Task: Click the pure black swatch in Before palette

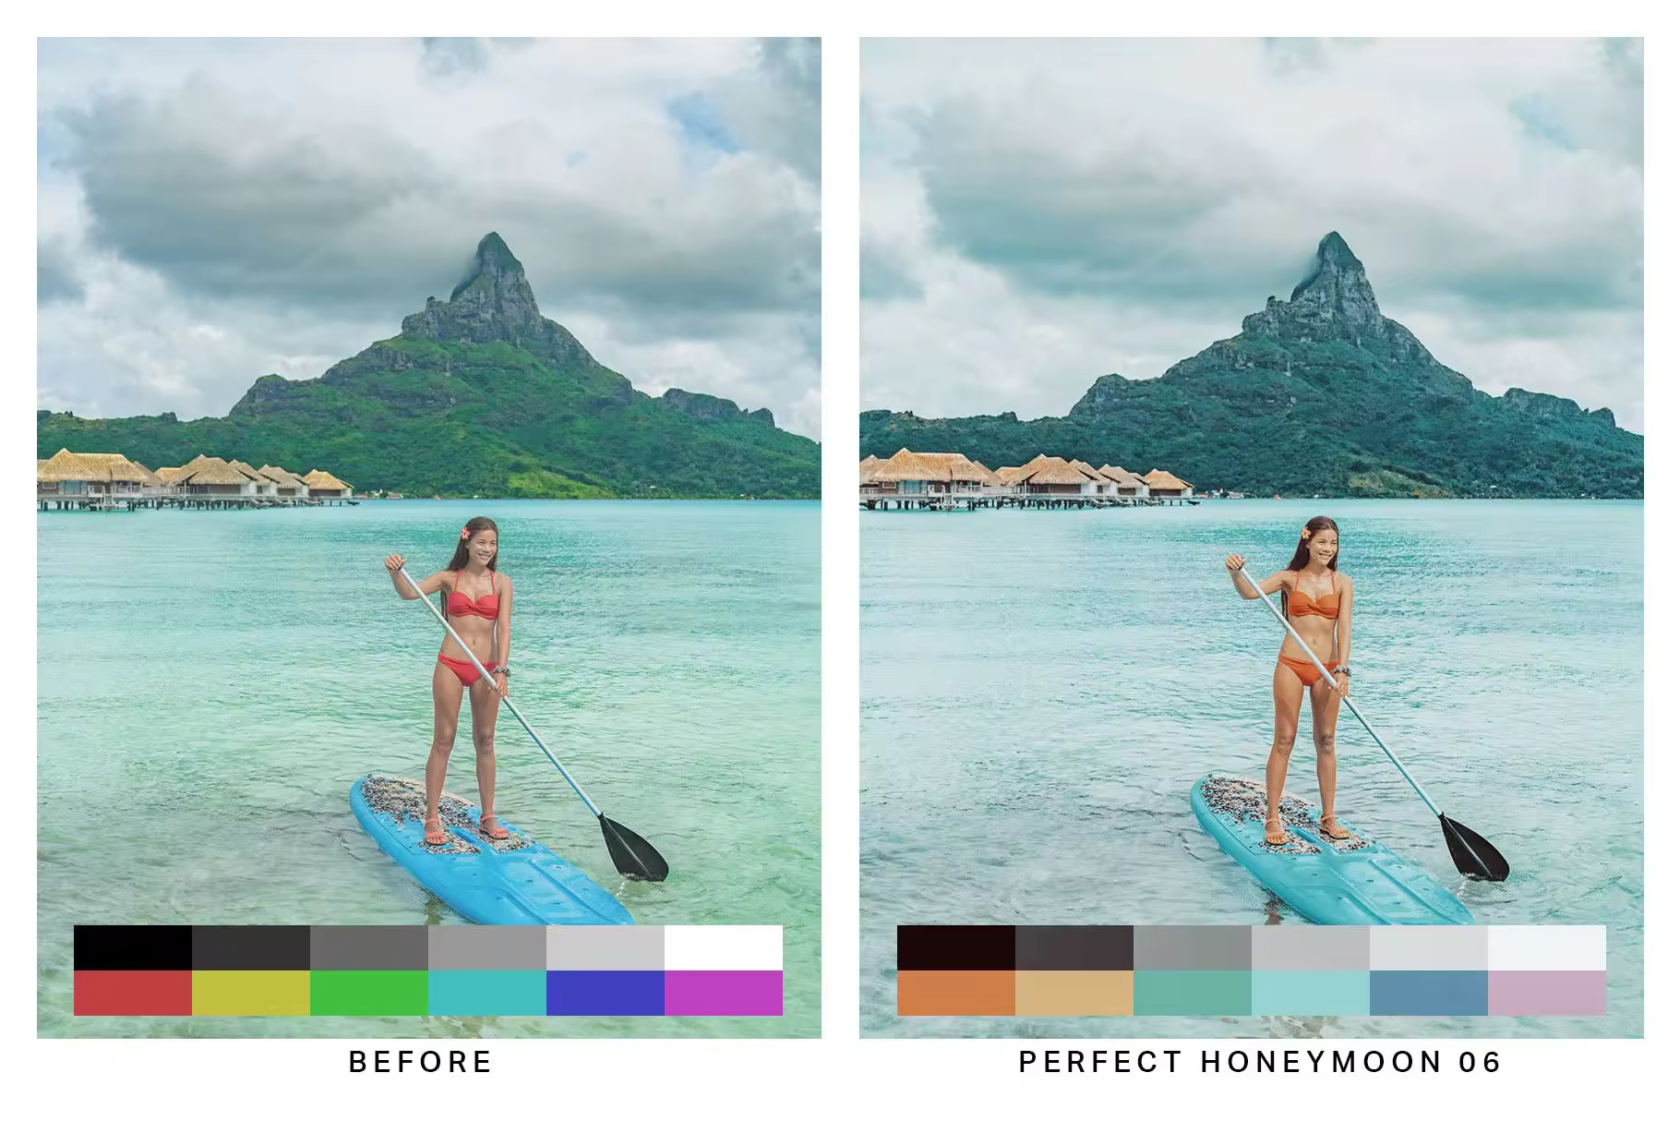Action: pyautogui.click(x=133, y=948)
